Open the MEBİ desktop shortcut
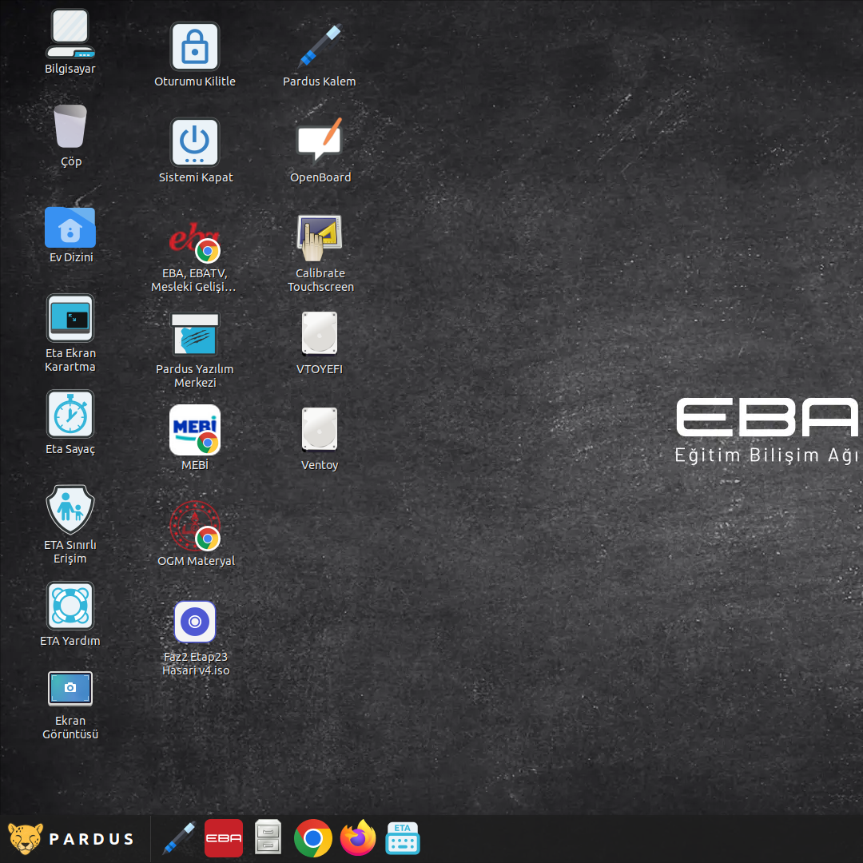The image size is (863, 863). tap(195, 430)
